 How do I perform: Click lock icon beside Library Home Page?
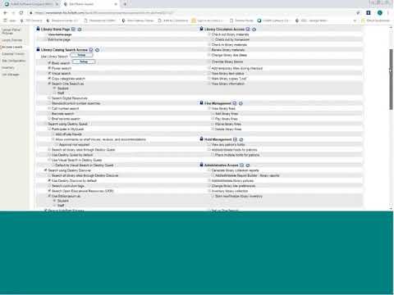pos(39,29)
